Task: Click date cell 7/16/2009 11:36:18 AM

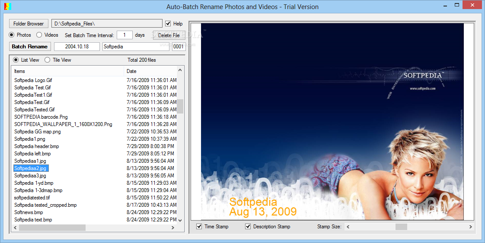Action: [x=152, y=117]
